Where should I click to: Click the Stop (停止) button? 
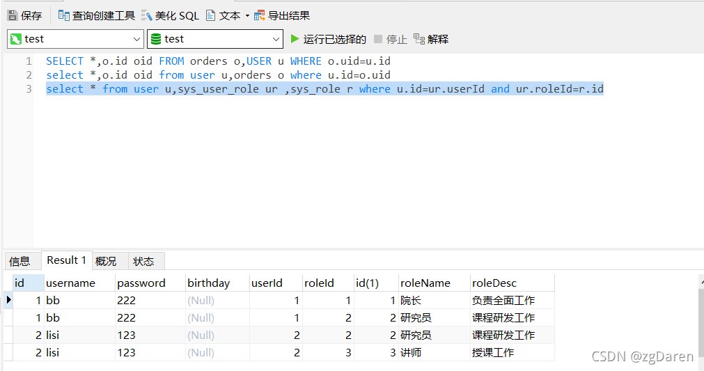390,40
